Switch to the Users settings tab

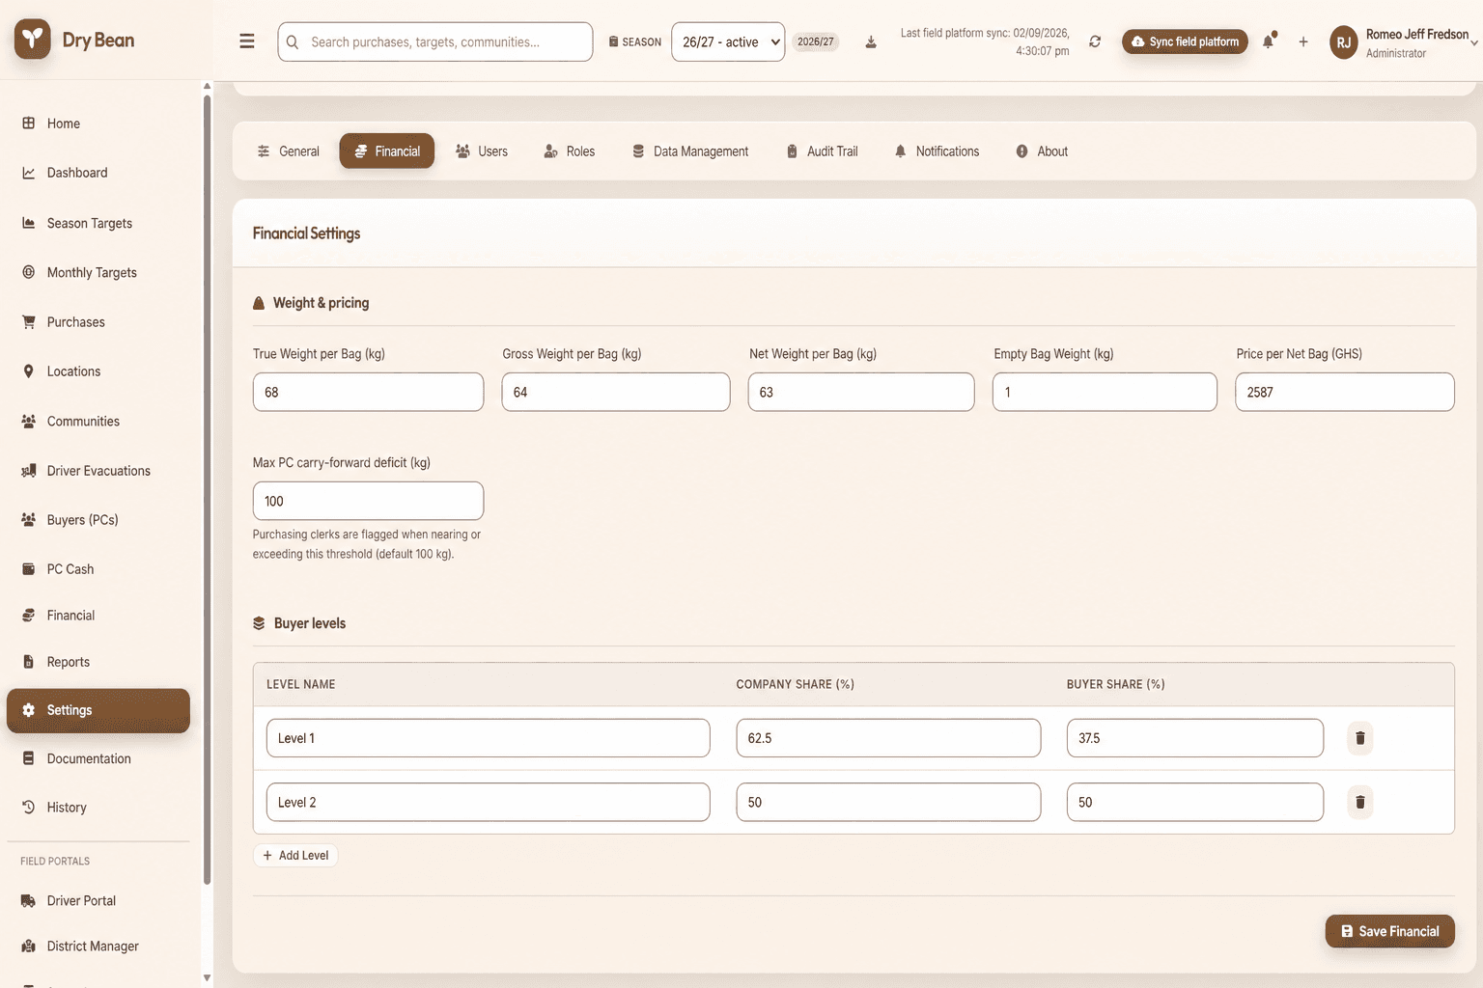(x=482, y=151)
